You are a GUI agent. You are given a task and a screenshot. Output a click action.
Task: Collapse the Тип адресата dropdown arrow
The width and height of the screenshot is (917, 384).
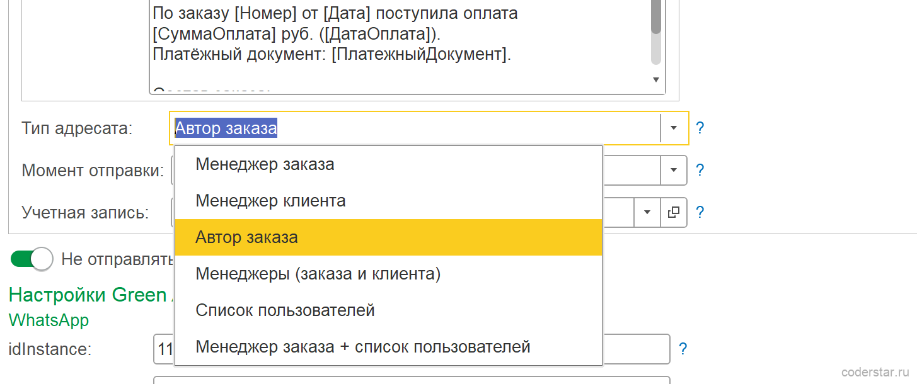click(x=674, y=128)
